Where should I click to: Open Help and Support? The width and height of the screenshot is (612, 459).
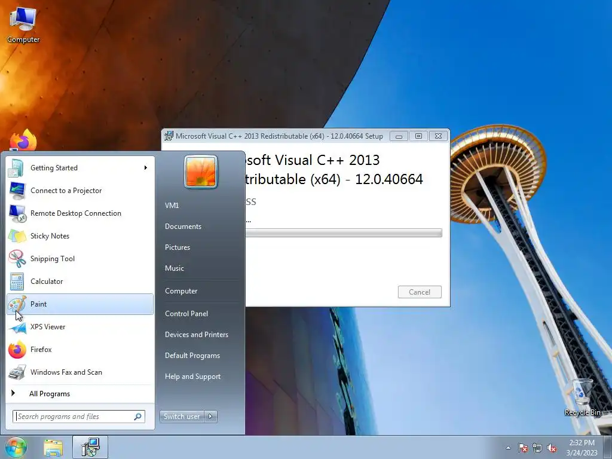pyautogui.click(x=193, y=377)
